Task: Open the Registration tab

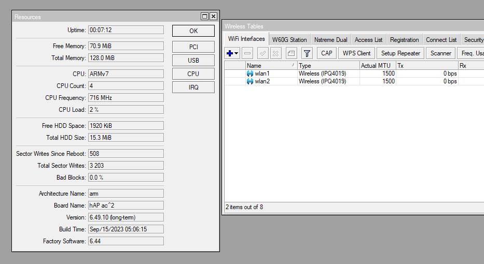Action: click(404, 40)
